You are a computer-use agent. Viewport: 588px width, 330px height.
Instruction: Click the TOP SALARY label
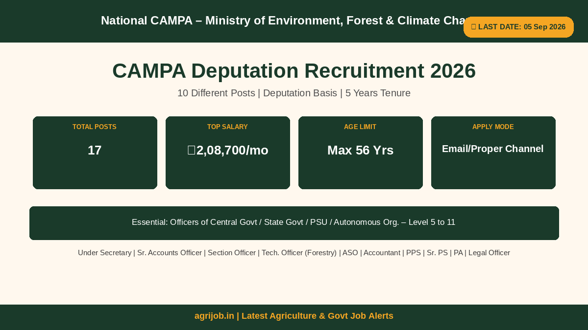(x=227, y=127)
